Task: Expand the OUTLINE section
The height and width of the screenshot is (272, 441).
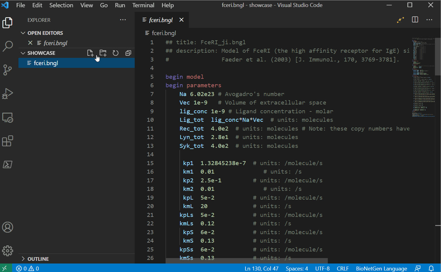Action: pyautogui.click(x=23, y=259)
